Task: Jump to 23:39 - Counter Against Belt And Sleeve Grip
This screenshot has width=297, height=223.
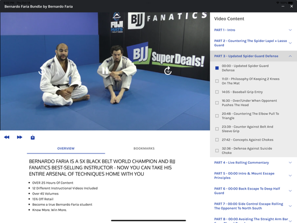Action: coord(247,129)
